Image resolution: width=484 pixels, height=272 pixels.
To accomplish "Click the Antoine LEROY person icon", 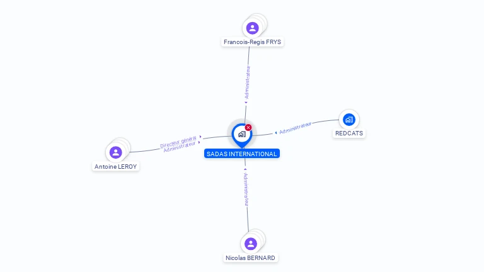I will (x=116, y=152).
